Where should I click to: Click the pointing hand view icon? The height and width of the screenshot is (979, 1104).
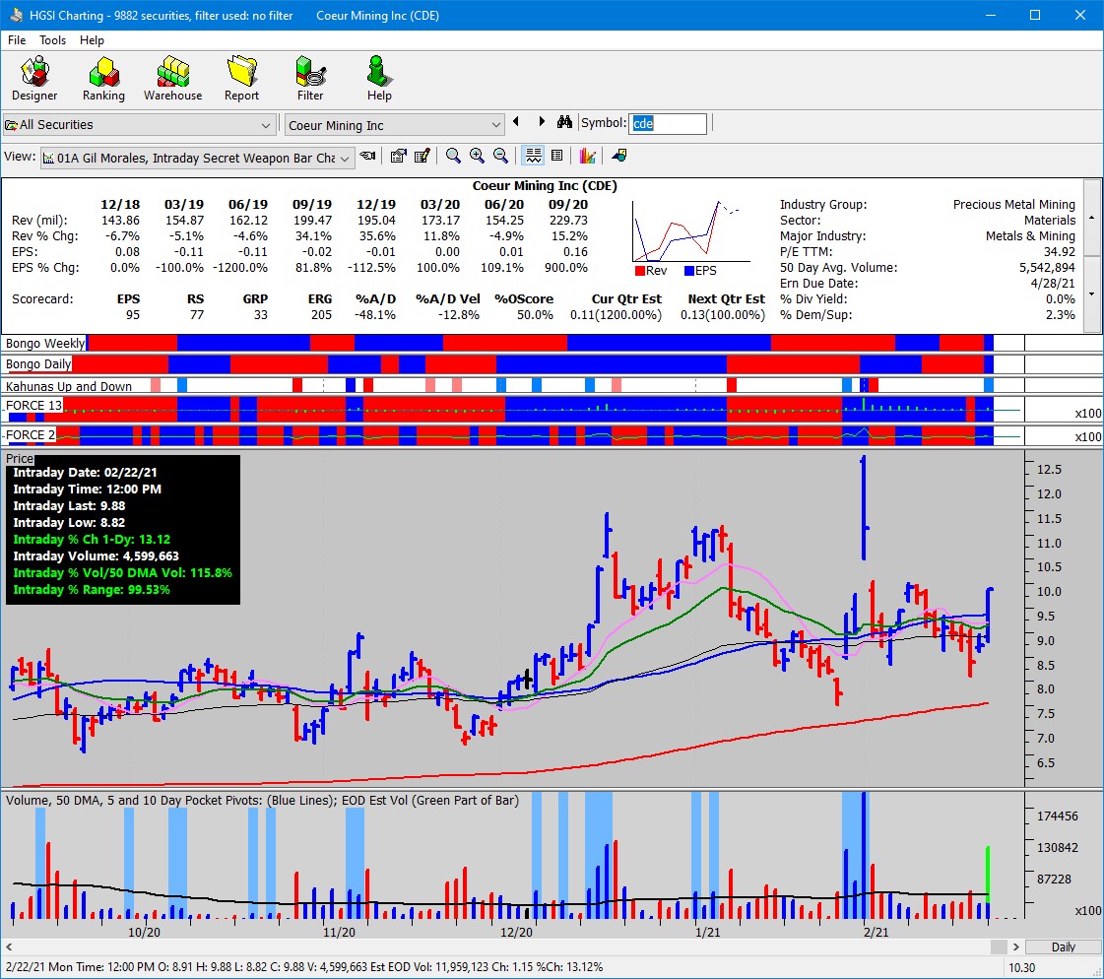pyautogui.click(x=367, y=157)
